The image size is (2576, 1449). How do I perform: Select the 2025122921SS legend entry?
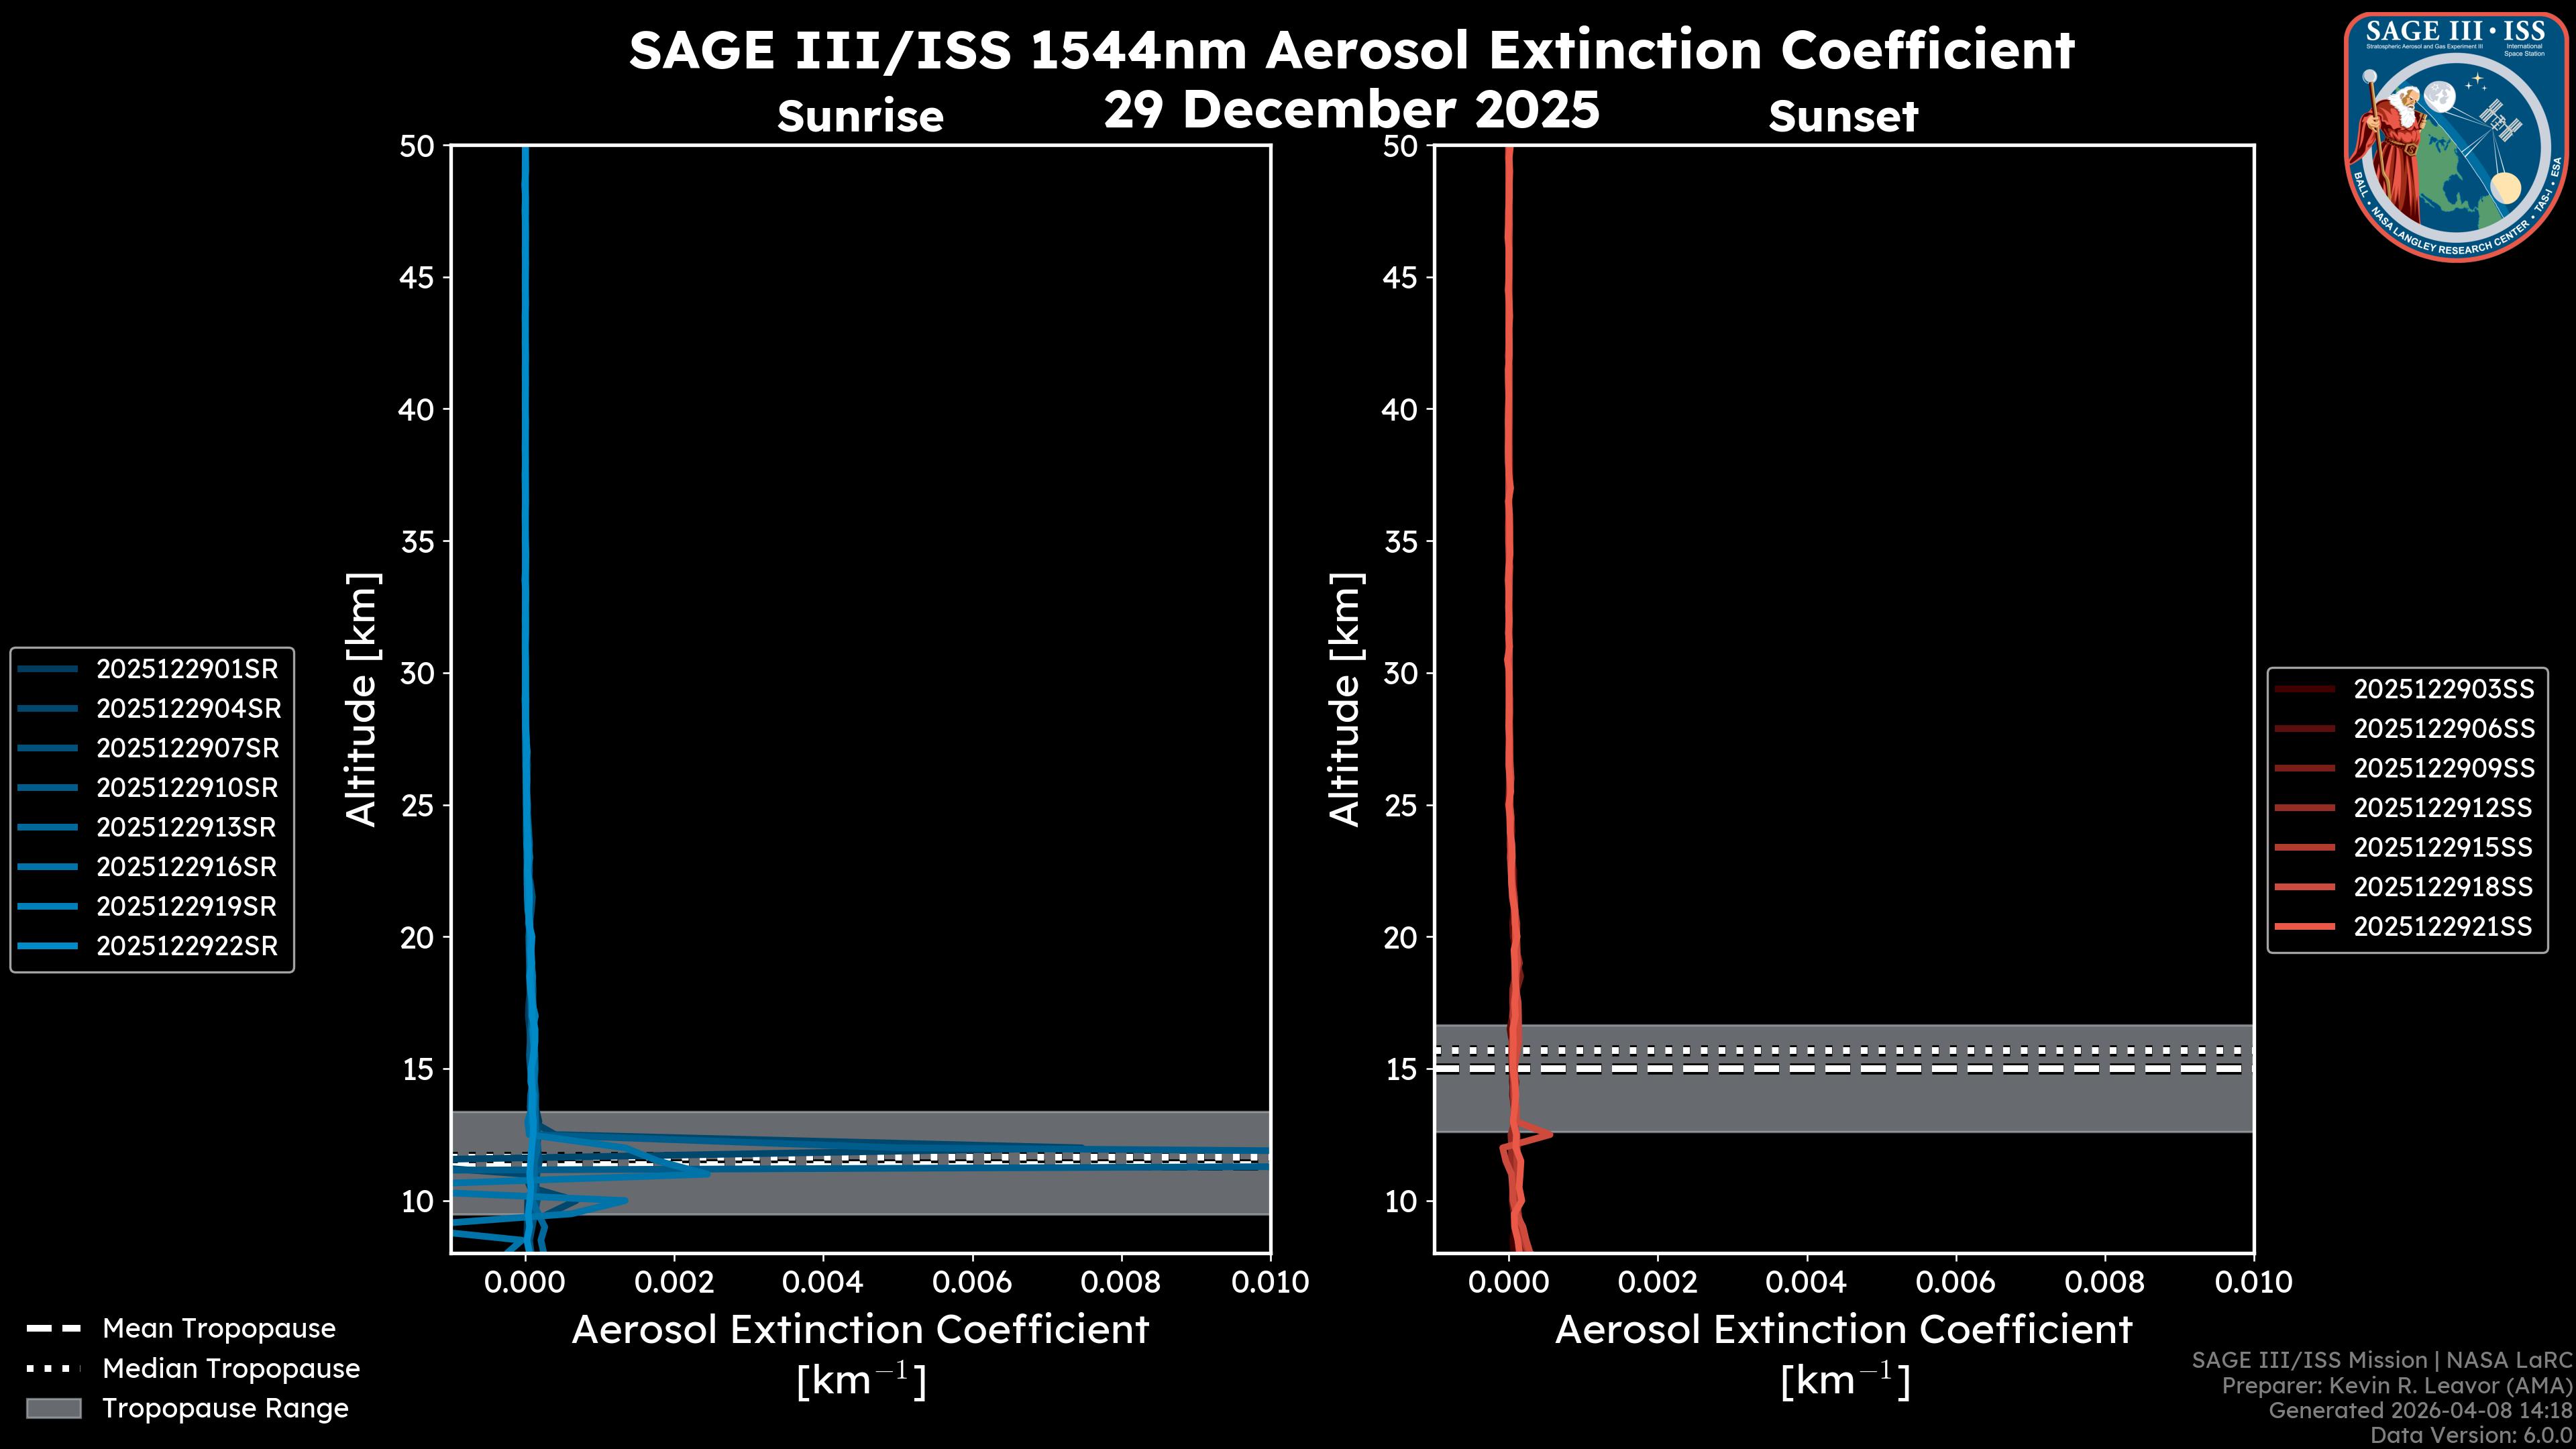[2442, 927]
